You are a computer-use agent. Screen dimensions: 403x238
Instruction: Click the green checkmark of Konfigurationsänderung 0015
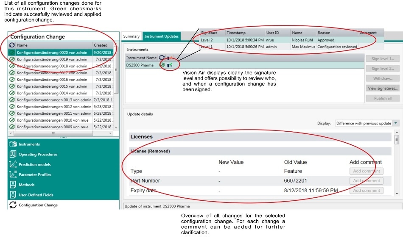tap(12, 86)
